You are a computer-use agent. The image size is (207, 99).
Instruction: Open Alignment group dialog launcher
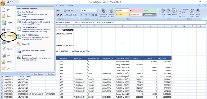click(78, 19)
